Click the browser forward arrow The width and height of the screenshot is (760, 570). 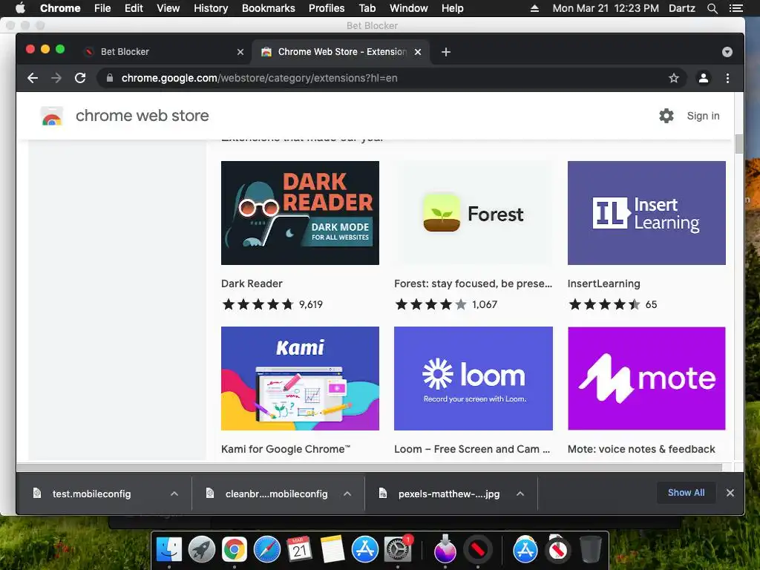click(56, 78)
